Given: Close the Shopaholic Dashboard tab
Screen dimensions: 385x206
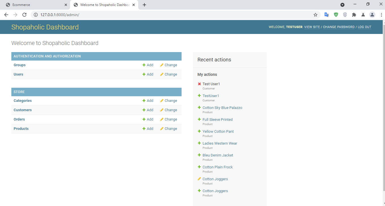Looking at the screenshot, I should coord(134,5).
